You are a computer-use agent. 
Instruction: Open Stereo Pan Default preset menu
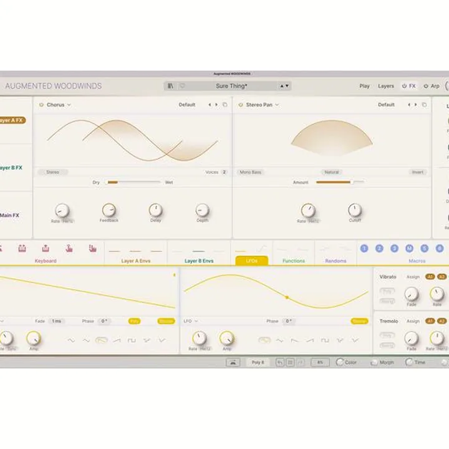tap(386, 105)
